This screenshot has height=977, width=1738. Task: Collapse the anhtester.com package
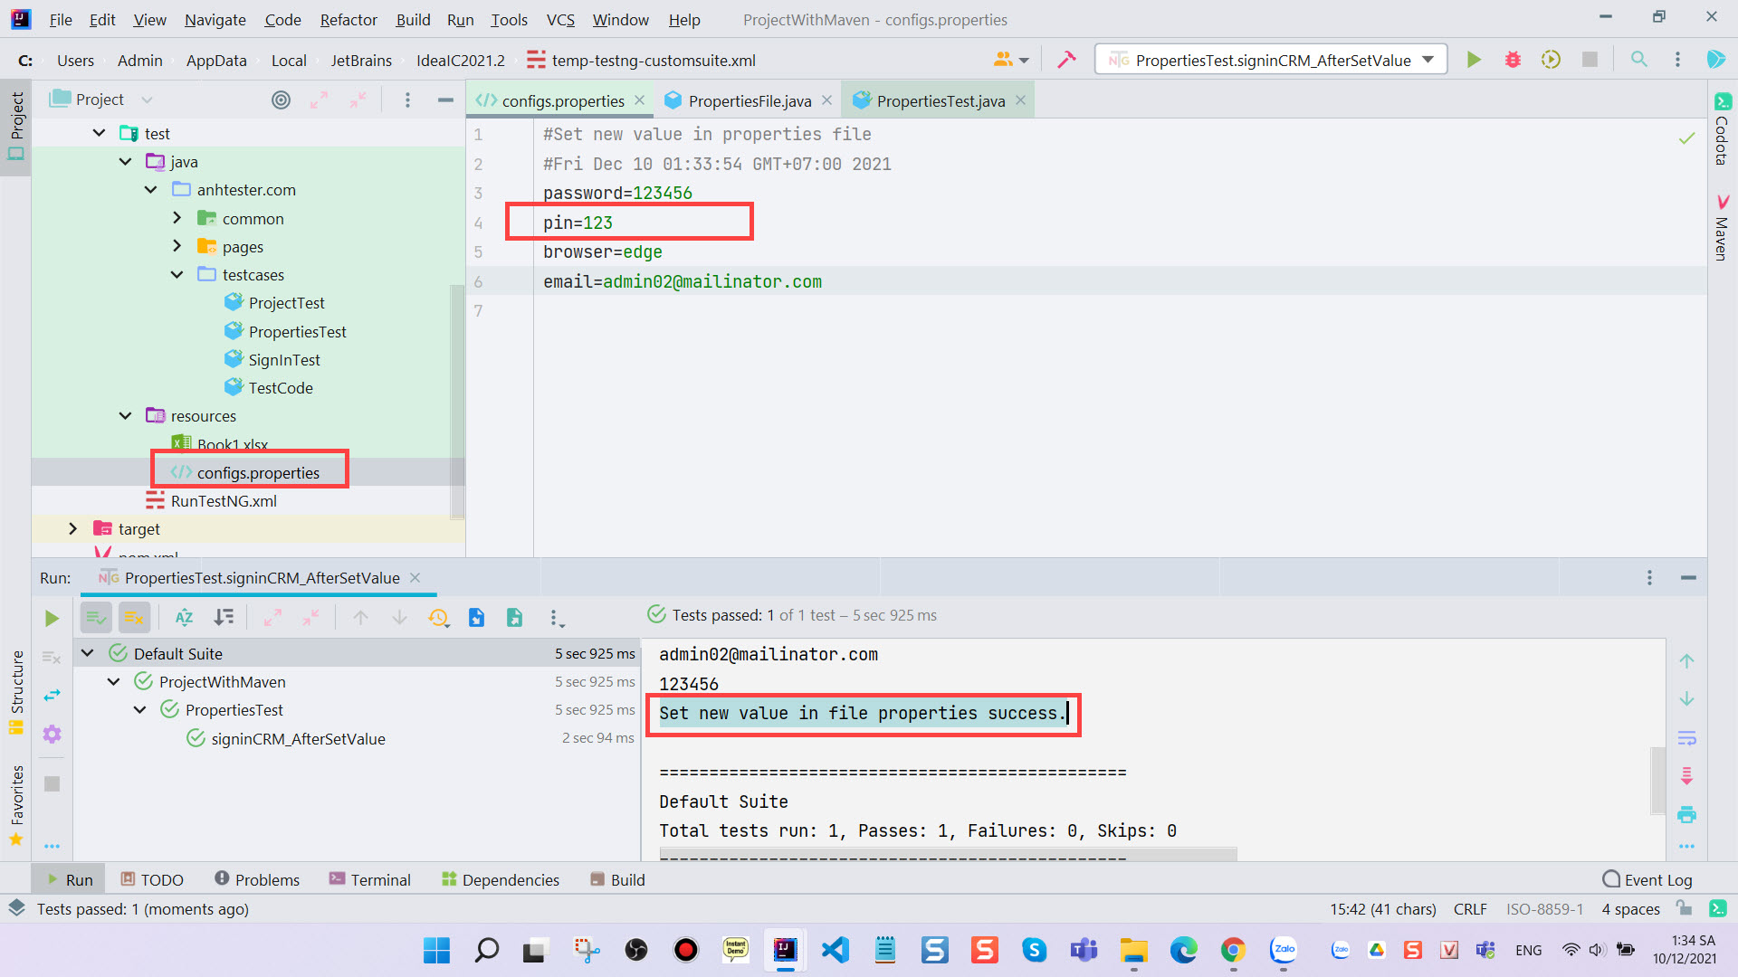point(150,189)
